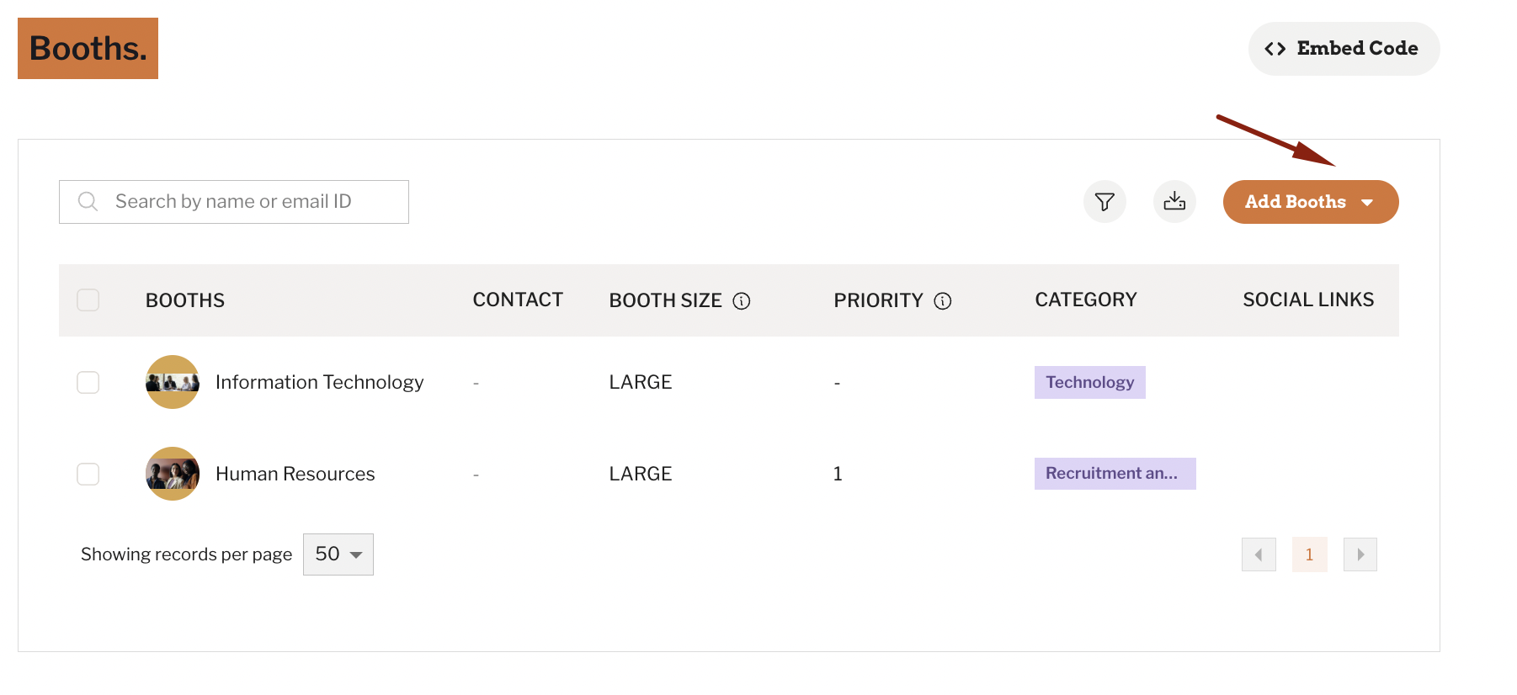The width and height of the screenshot is (1517, 695).
Task: Open the booth filter icon
Action: [x=1104, y=202]
